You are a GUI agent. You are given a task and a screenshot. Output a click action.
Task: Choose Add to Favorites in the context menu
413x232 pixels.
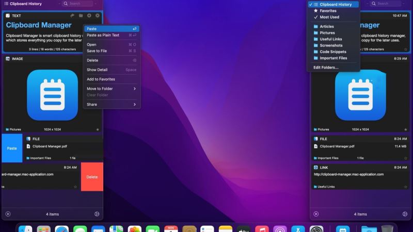point(112,79)
